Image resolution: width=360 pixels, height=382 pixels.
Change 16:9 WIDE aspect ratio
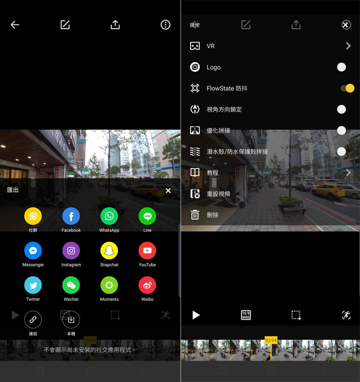click(x=246, y=315)
